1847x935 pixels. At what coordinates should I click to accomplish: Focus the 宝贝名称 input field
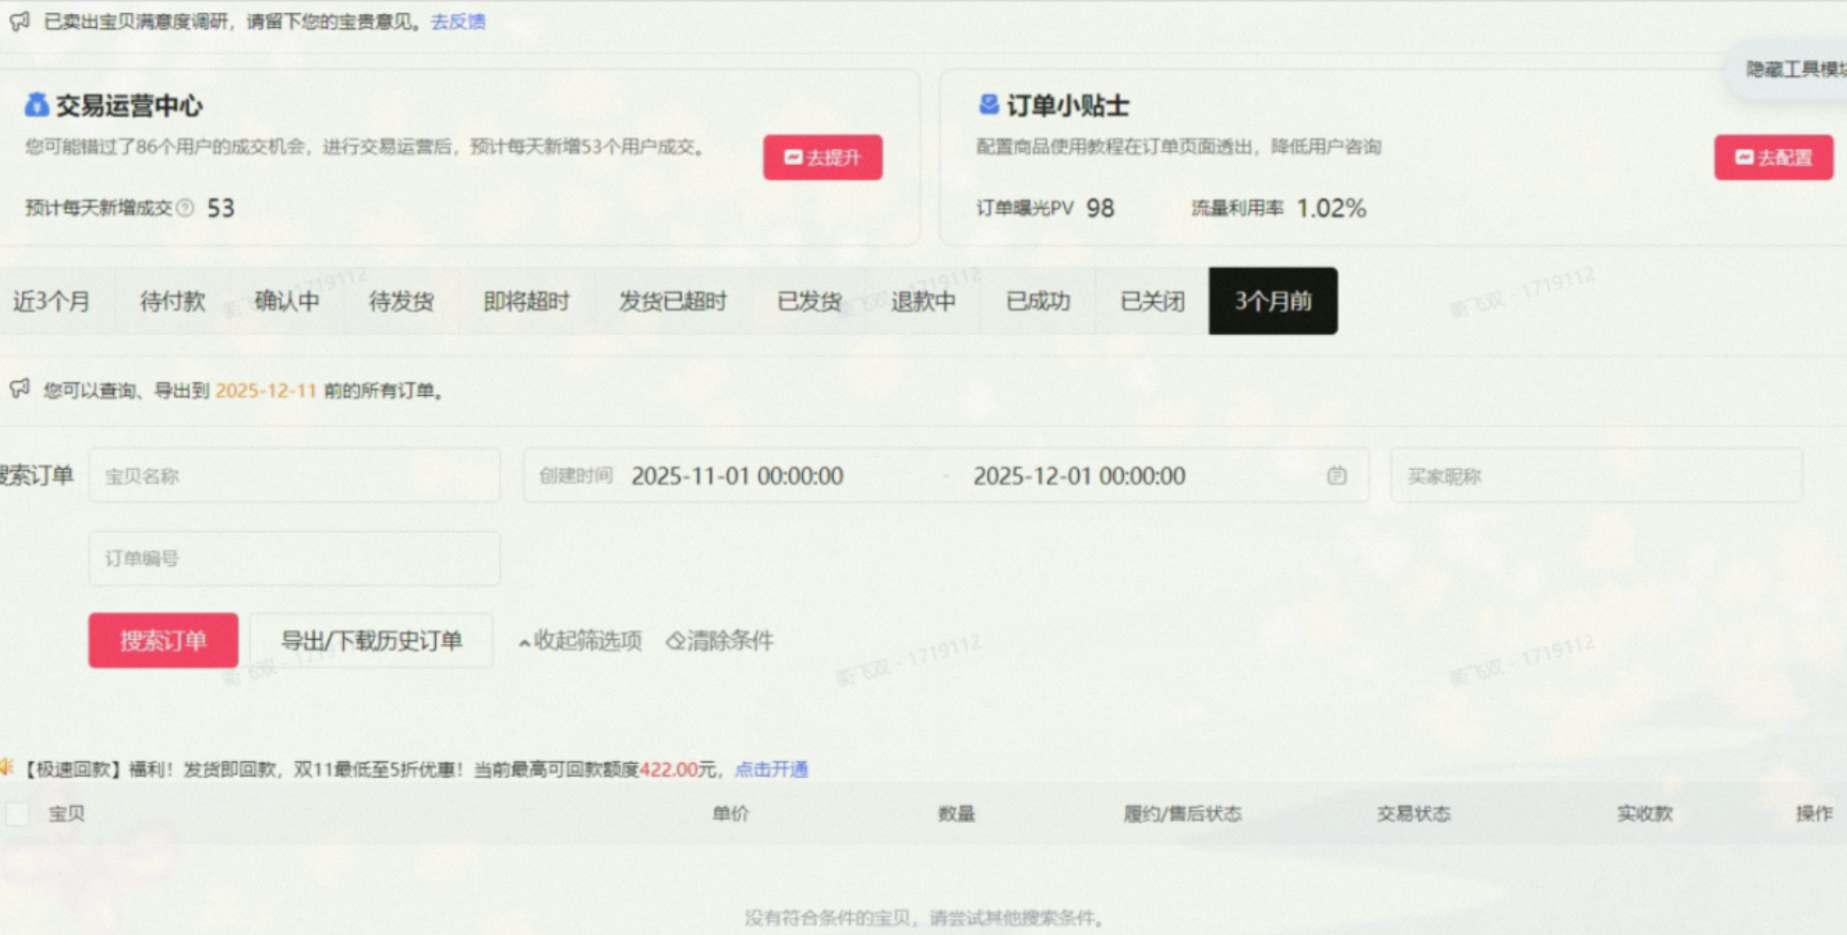tap(295, 476)
